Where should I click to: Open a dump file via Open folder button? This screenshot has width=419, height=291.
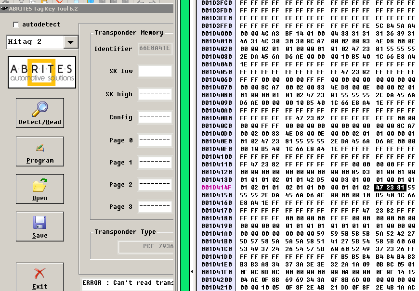[39, 189]
